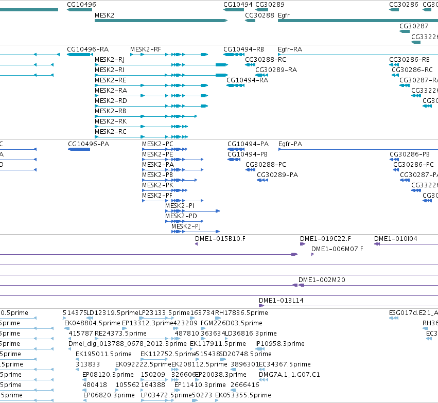
Task: Click the DME1-002M20 clone label
Action: (x=322, y=280)
